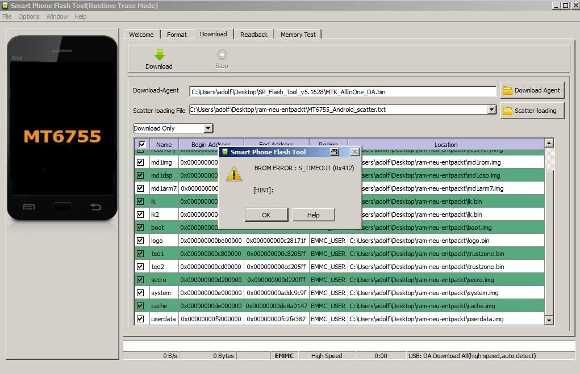The image size is (580, 374).
Task: Click the EMMC status bar entry
Action: pyautogui.click(x=284, y=356)
